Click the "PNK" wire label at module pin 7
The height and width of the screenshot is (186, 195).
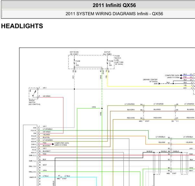[x=44, y=143]
